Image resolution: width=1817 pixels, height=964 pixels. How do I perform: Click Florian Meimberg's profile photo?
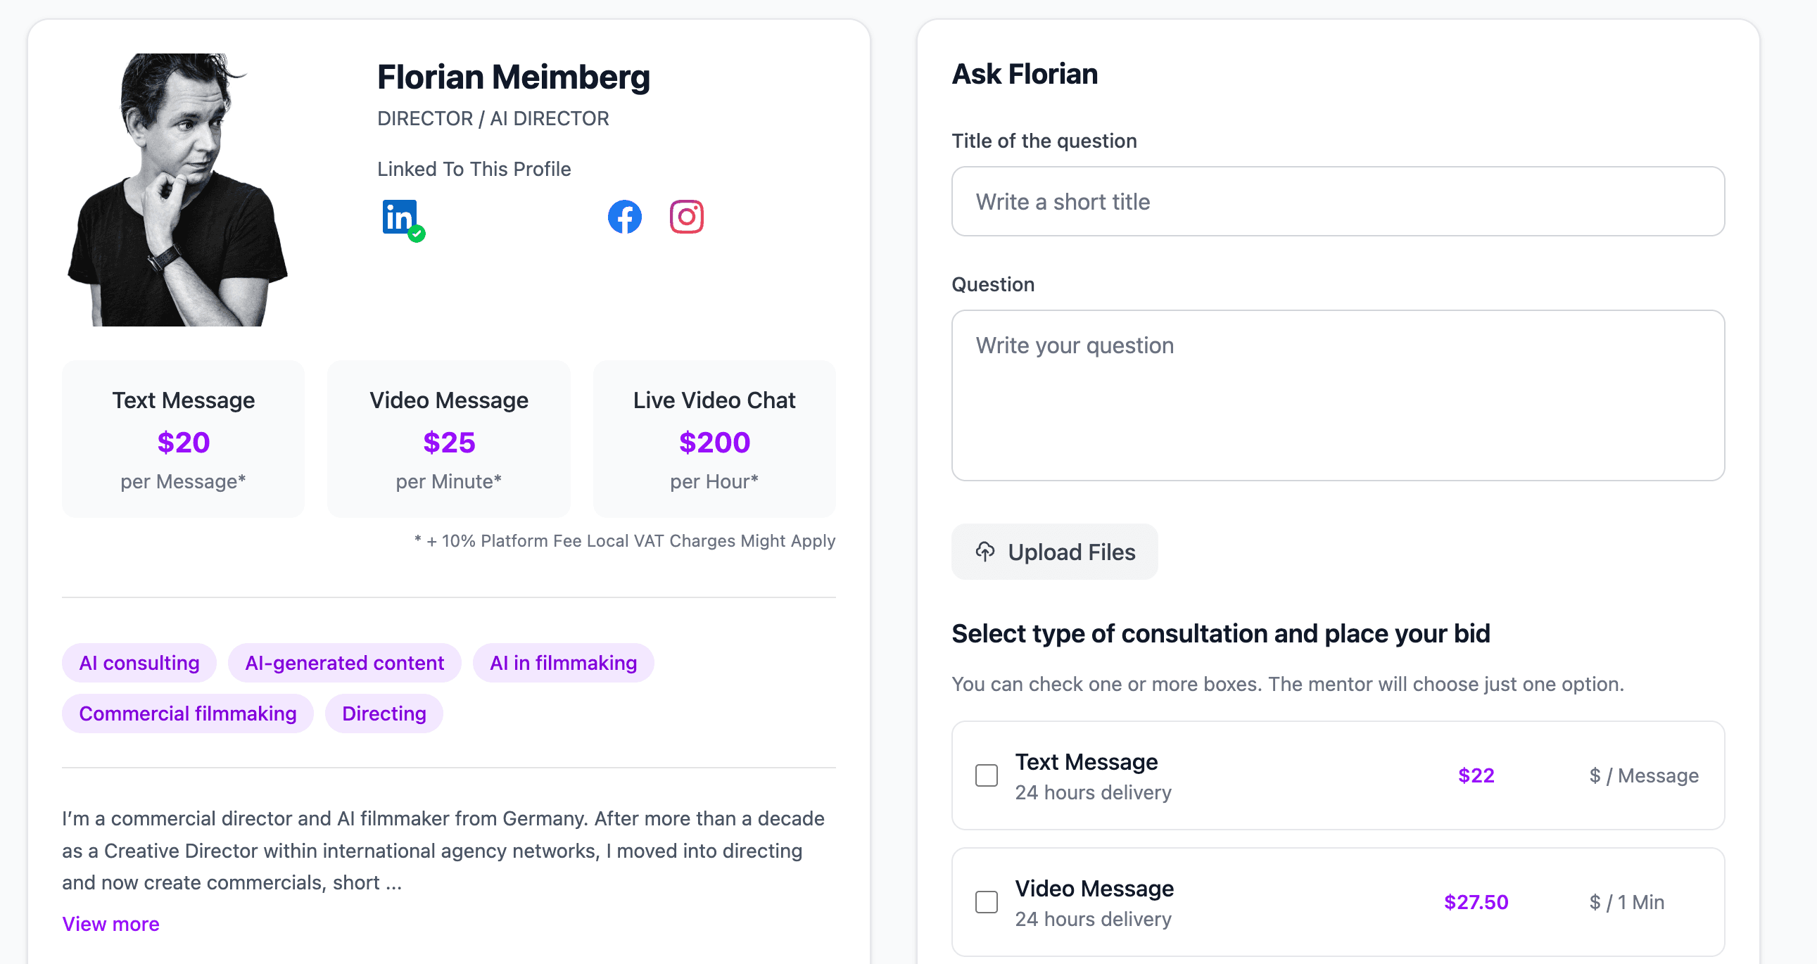178,190
